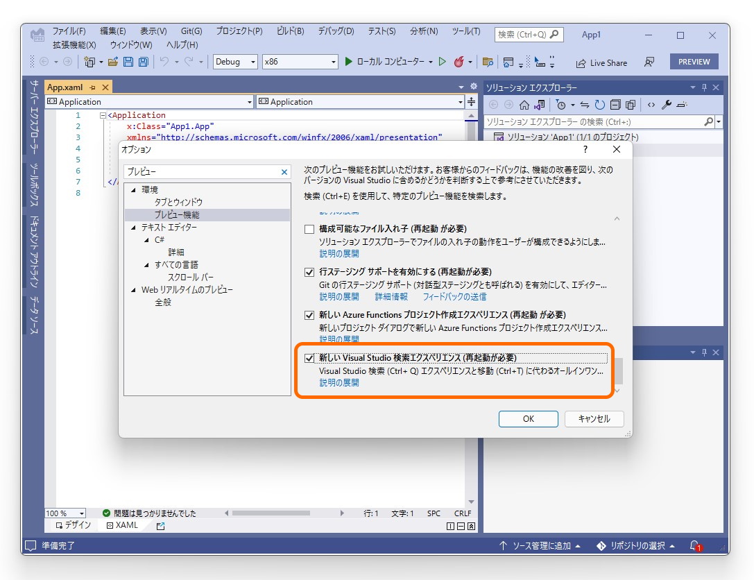Start debugging with the green play icon
The image size is (754, 580).
349,62
